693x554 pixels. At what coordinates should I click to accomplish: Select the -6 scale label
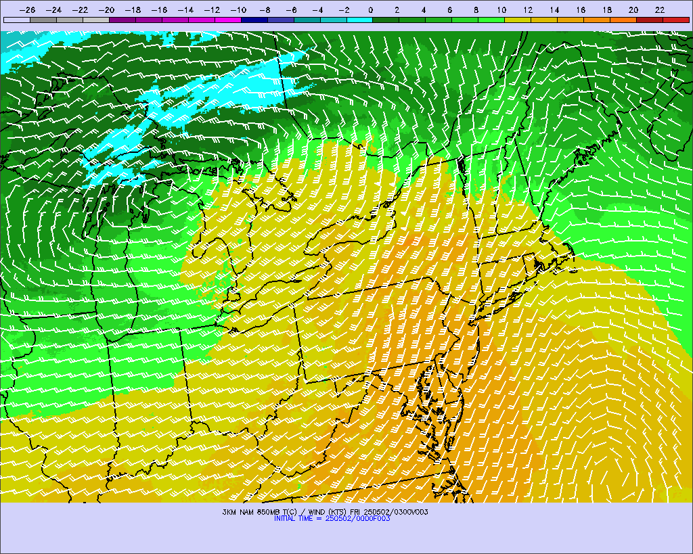(291, 9)
